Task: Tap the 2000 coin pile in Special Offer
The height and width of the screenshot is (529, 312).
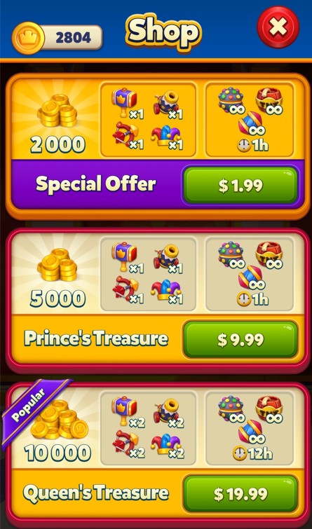Action: 57,110
